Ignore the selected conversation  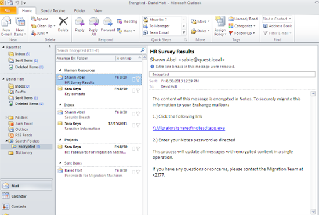click(39, 19)
